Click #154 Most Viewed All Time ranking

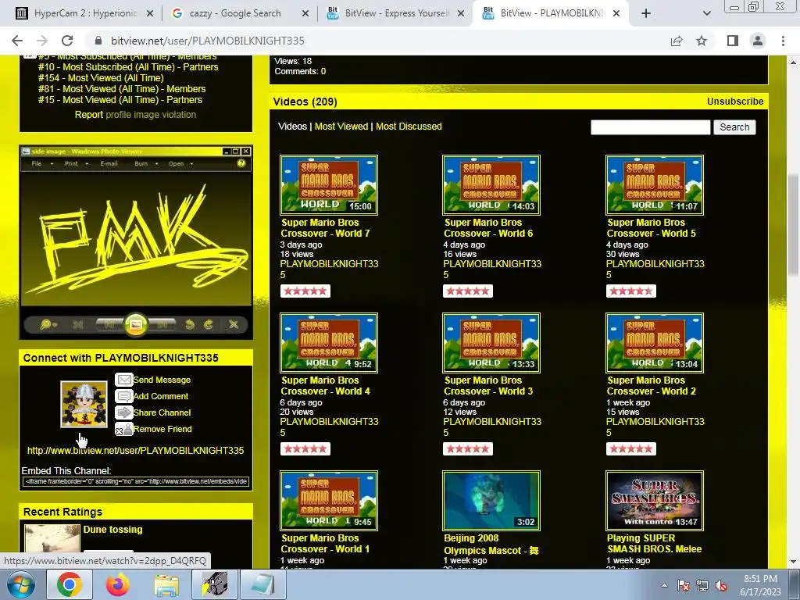click(x=101, y=78)
